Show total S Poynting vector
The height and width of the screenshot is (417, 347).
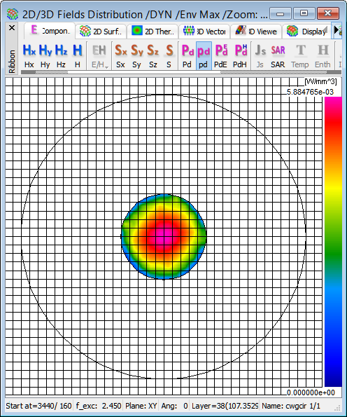[x=169, y=55]
